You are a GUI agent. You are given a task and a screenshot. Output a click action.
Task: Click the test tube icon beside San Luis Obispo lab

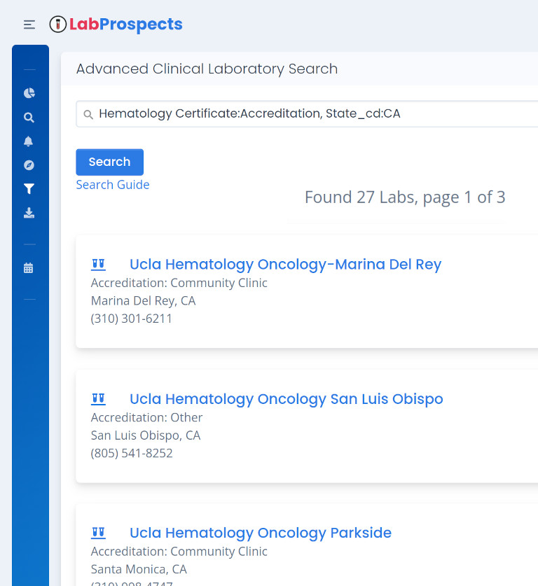(x=98, y=399)
